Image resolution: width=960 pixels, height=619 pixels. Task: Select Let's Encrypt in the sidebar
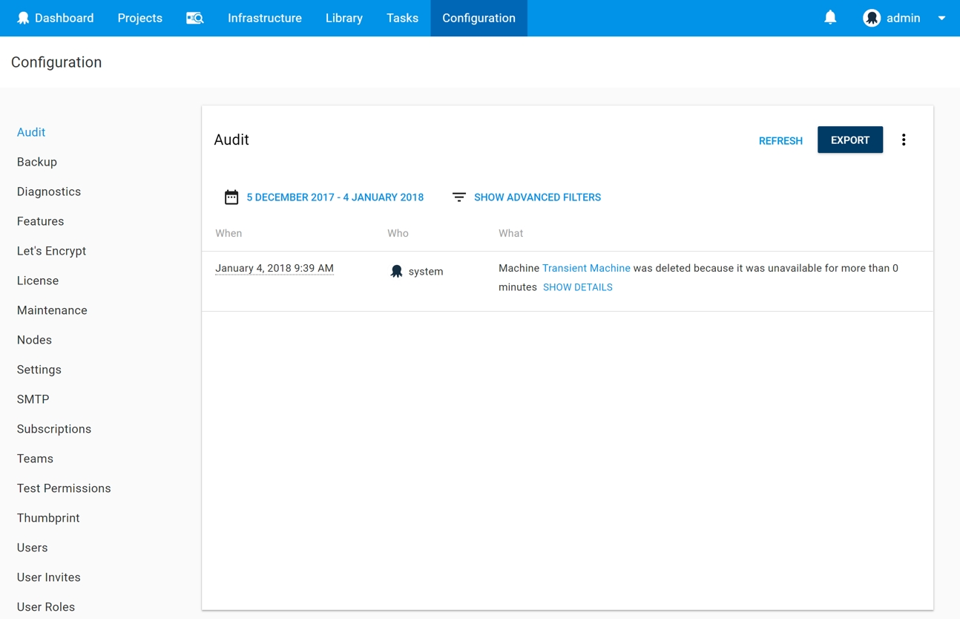(51, 251)
